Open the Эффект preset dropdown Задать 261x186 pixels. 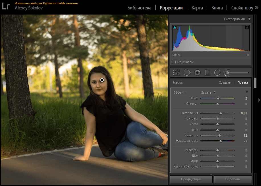point(208,92)
